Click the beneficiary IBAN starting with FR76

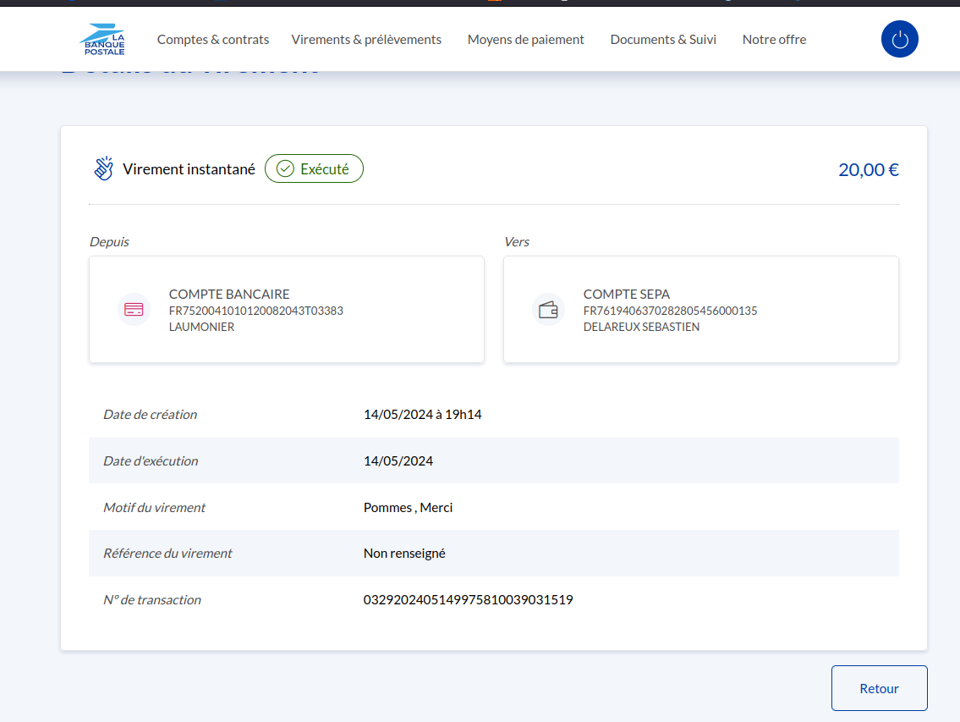tap(670, 311)
